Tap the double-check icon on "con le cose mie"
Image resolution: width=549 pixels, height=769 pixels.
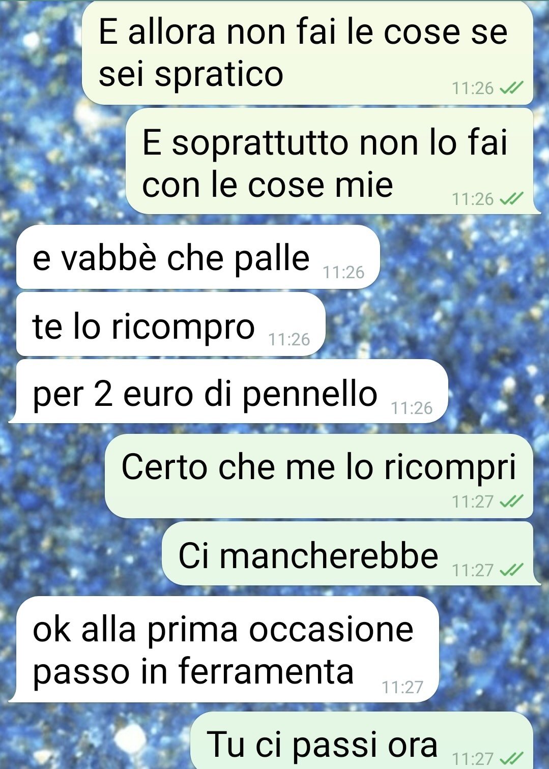[511, 199]
